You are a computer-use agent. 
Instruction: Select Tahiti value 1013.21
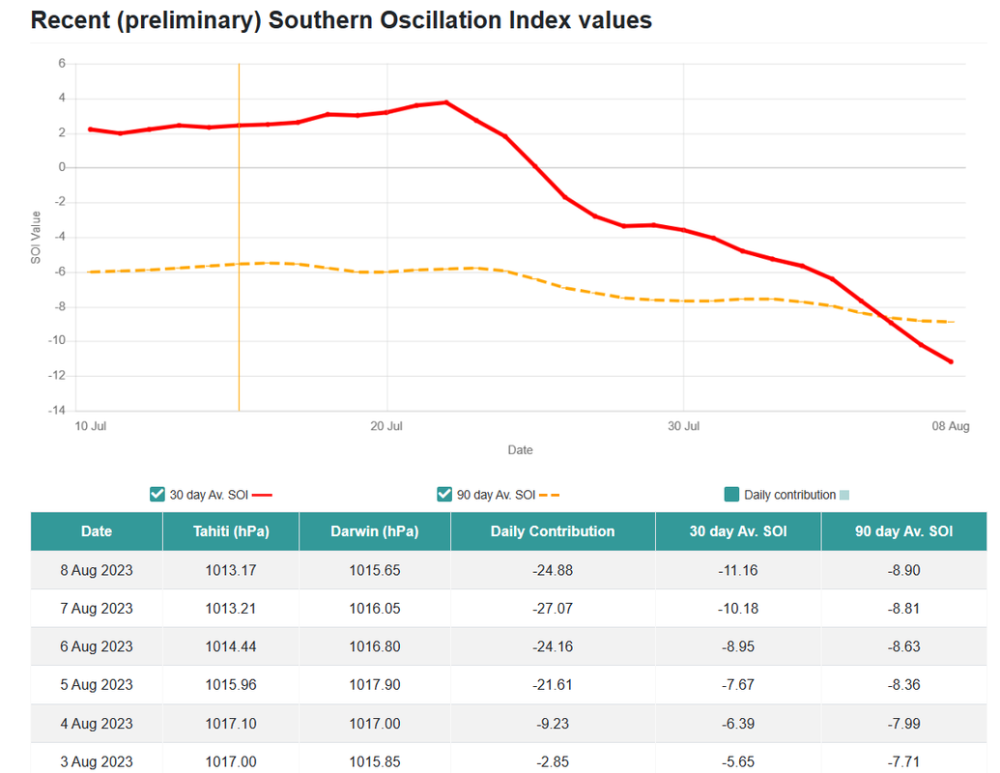coord(231,609)
